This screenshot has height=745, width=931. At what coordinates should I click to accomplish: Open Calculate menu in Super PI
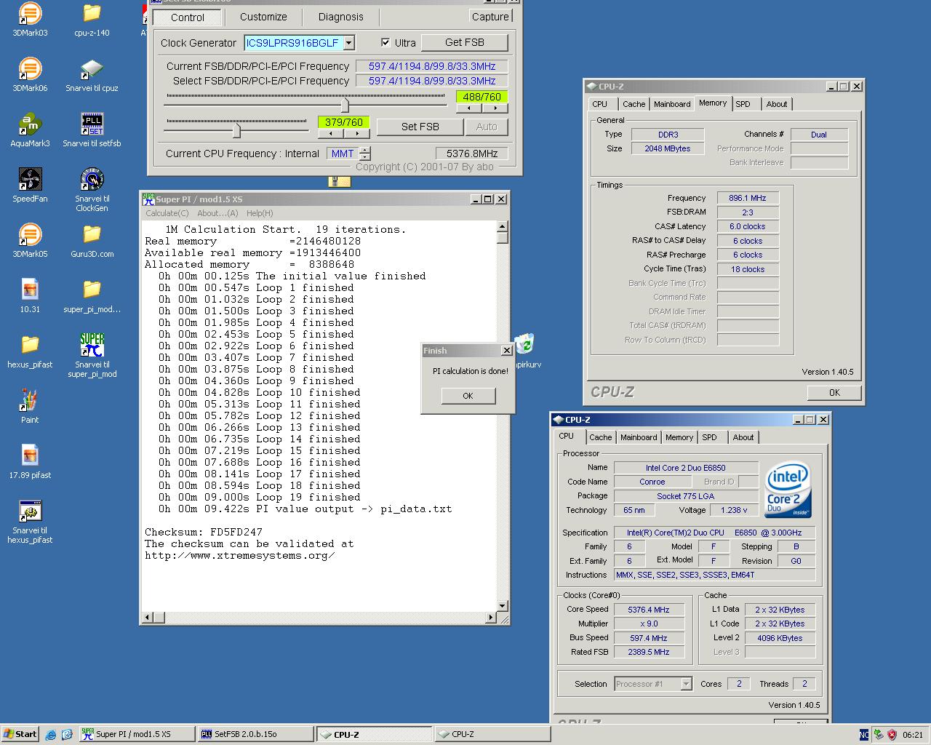pyautogui.click(x=167, y=213)
